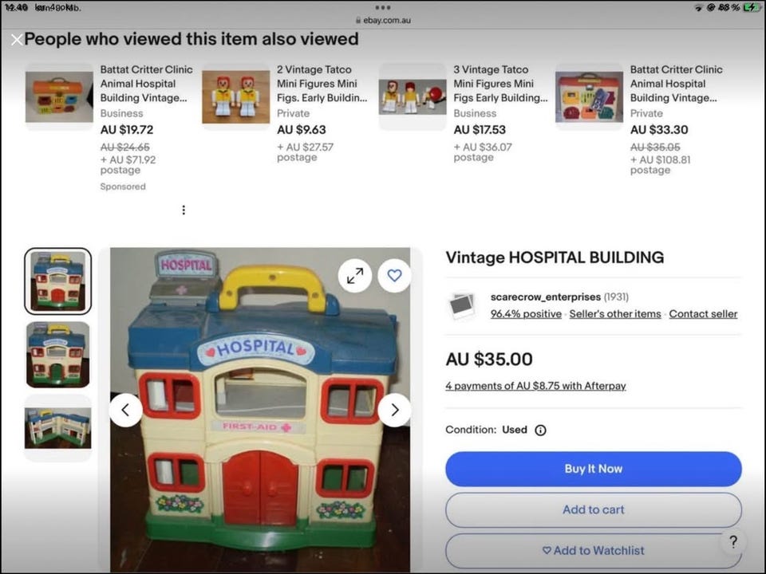View the 96.4% positive feedback link
The height and width of the screenshot is (574, 766).
click(x=526, y=314)
